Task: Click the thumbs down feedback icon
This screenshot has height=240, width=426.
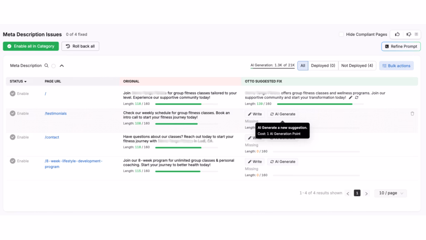Action: click(x=409, y=34)
